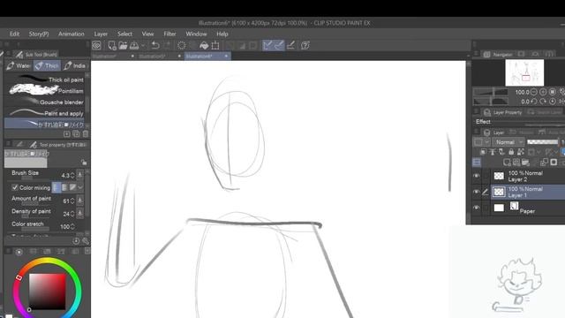Activate scale and rotate transform icon
The image size is (565, 318).
(x=215, y=45)
